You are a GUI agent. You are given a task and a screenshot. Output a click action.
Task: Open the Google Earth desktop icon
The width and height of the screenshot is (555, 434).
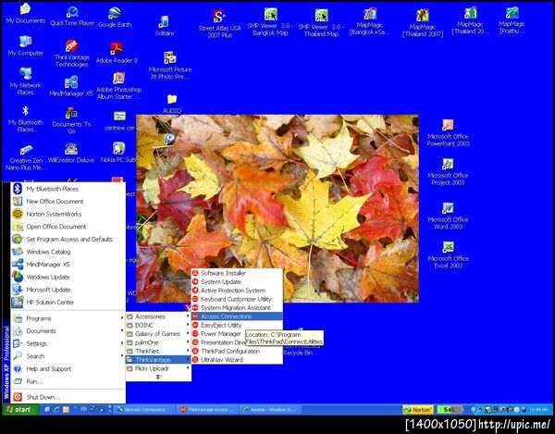pos(115,17)
